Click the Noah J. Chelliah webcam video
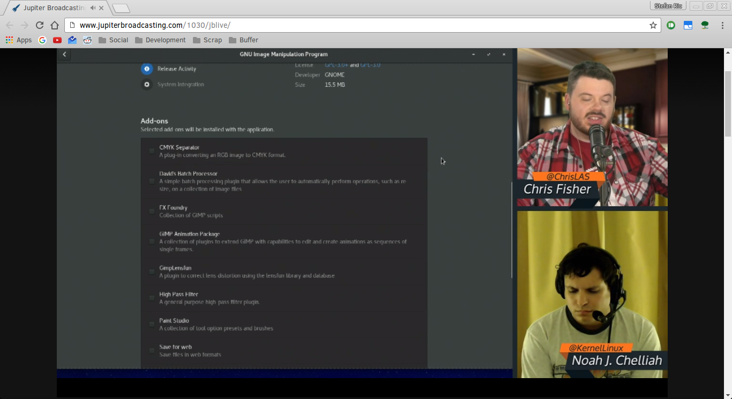 coord(592,295)
